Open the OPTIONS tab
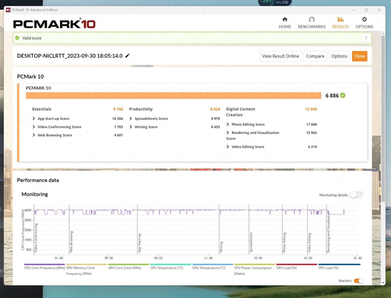 [x=364, y=23]
